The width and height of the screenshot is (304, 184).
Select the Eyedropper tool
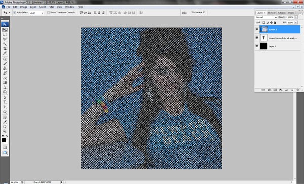tap(5, 122)
